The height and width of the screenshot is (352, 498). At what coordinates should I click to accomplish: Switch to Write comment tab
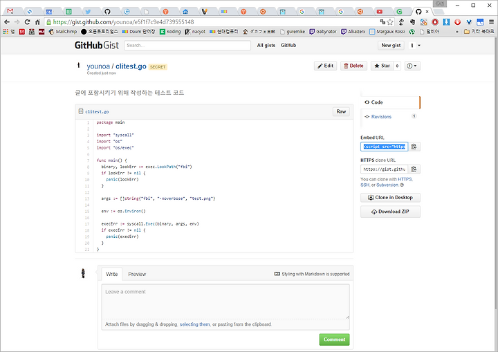click(112, 274)
